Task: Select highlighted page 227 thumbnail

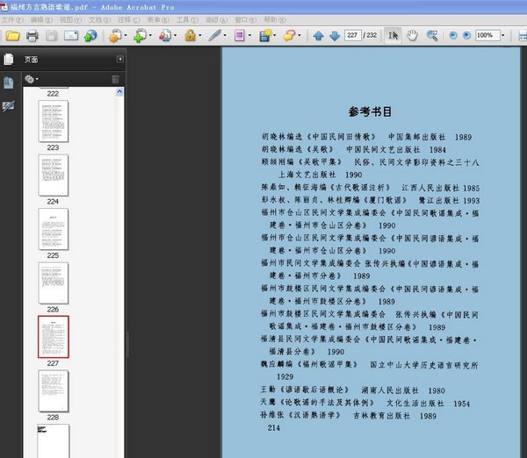Action: point(53,337)
